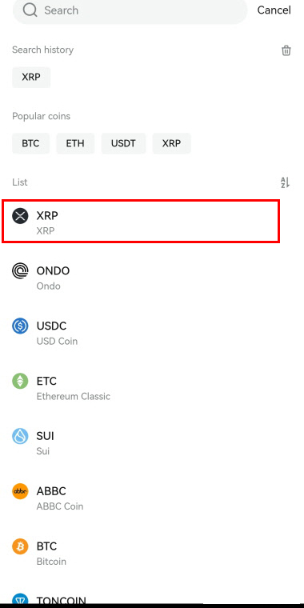Pick XRP chip in Popular coins
The width and height of the screenshot is (304, 608).
(171, 143)
